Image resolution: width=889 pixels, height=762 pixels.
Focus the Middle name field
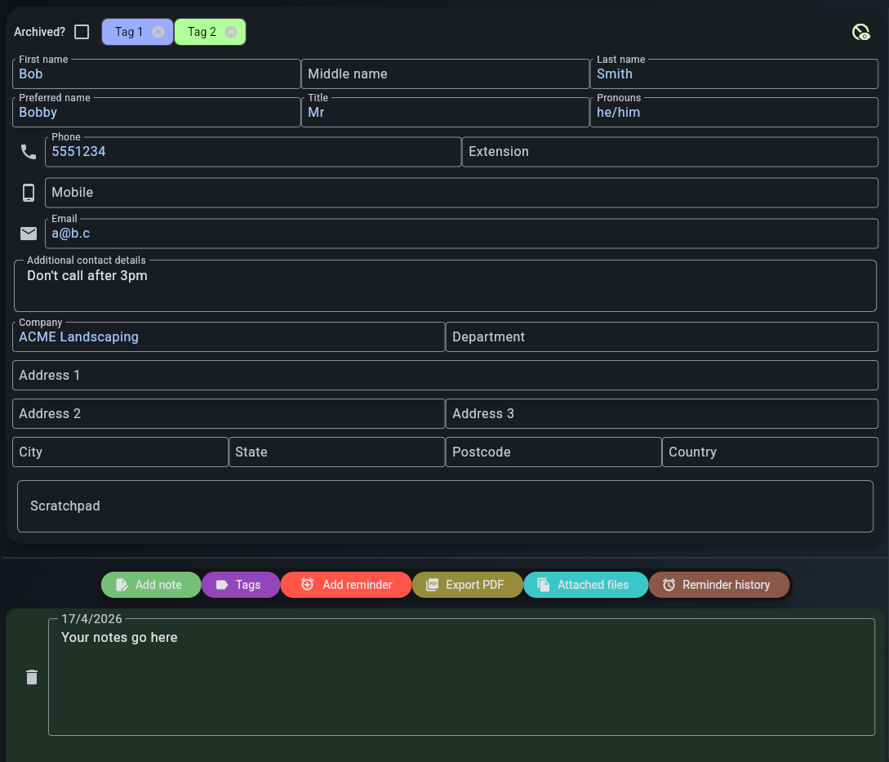[x=445, y=74]
